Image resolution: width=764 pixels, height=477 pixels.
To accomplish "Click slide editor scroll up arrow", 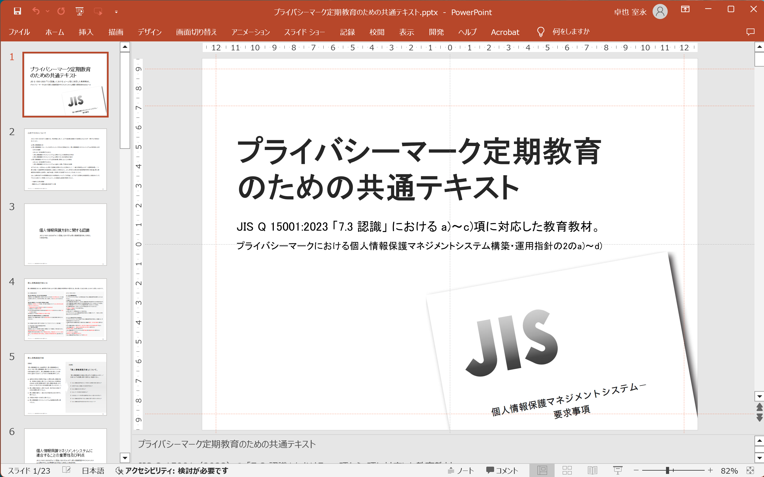I will 759,47.
